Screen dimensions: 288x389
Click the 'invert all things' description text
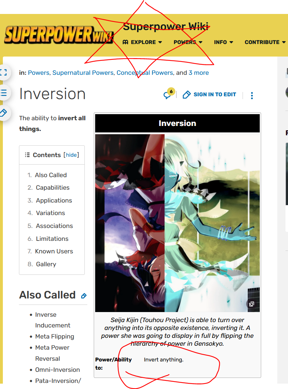click(x=52, y=123)
